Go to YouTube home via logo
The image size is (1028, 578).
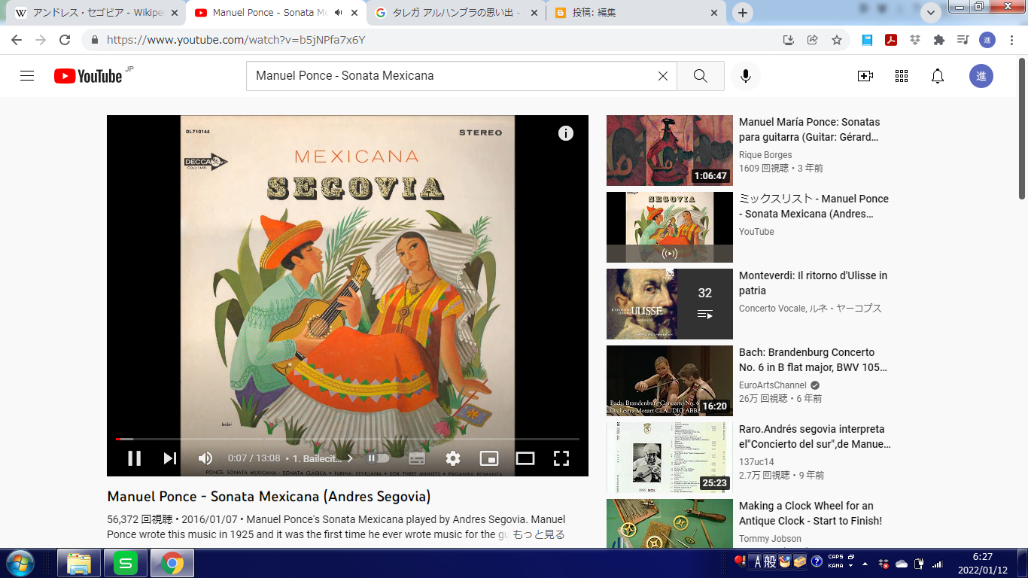88,76
